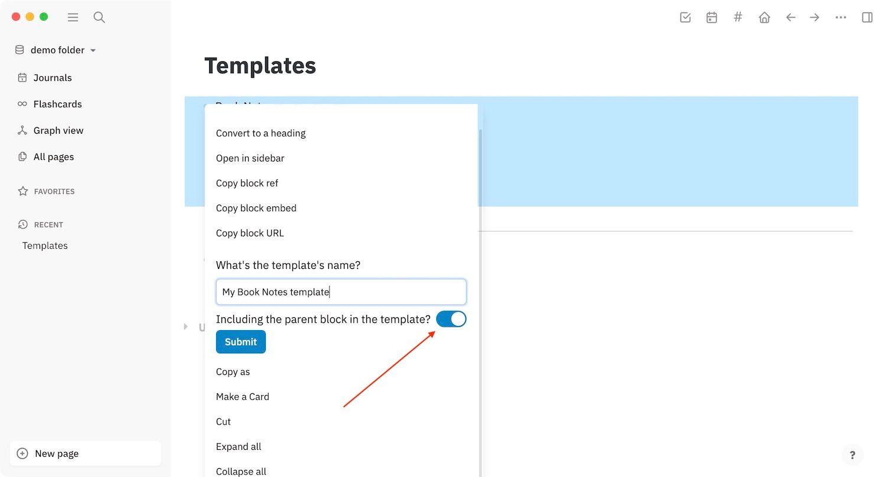Open the search magnifier icon
Viewport: 886px width, 477px height.
point(99,17)
